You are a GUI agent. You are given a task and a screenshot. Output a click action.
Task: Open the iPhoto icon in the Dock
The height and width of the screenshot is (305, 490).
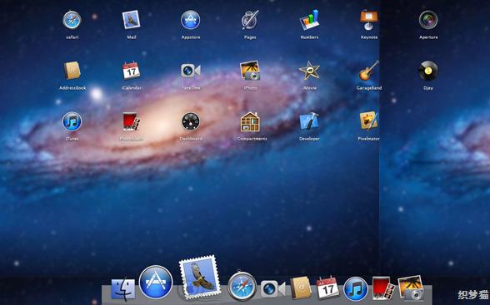411,288
